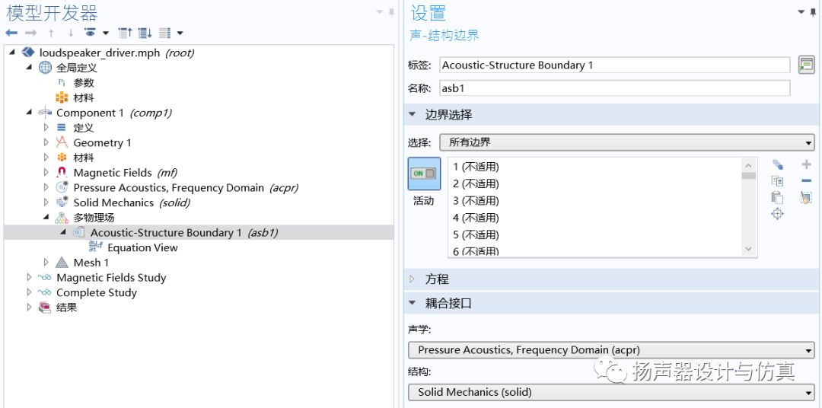Click the 结果 results icon
822x408 pixels.
pyautogui.click(x=45, y=308)
